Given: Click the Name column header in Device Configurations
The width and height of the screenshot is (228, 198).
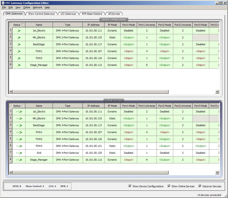Looking at the screenshot, I should [x=39, y=25].
